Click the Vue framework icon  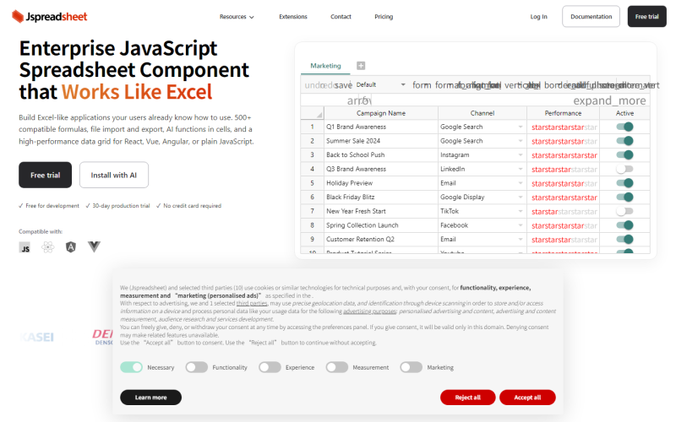click(94, 246)
